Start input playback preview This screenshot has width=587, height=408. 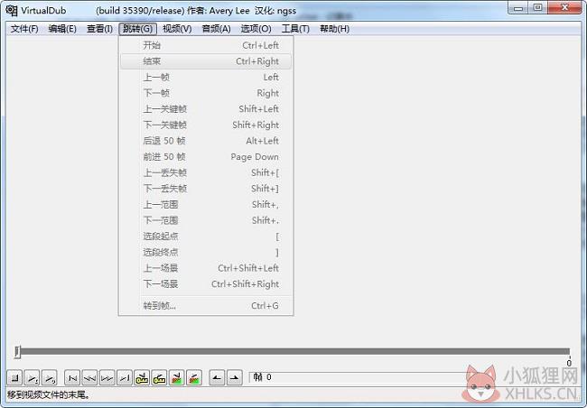pos(32,378)
